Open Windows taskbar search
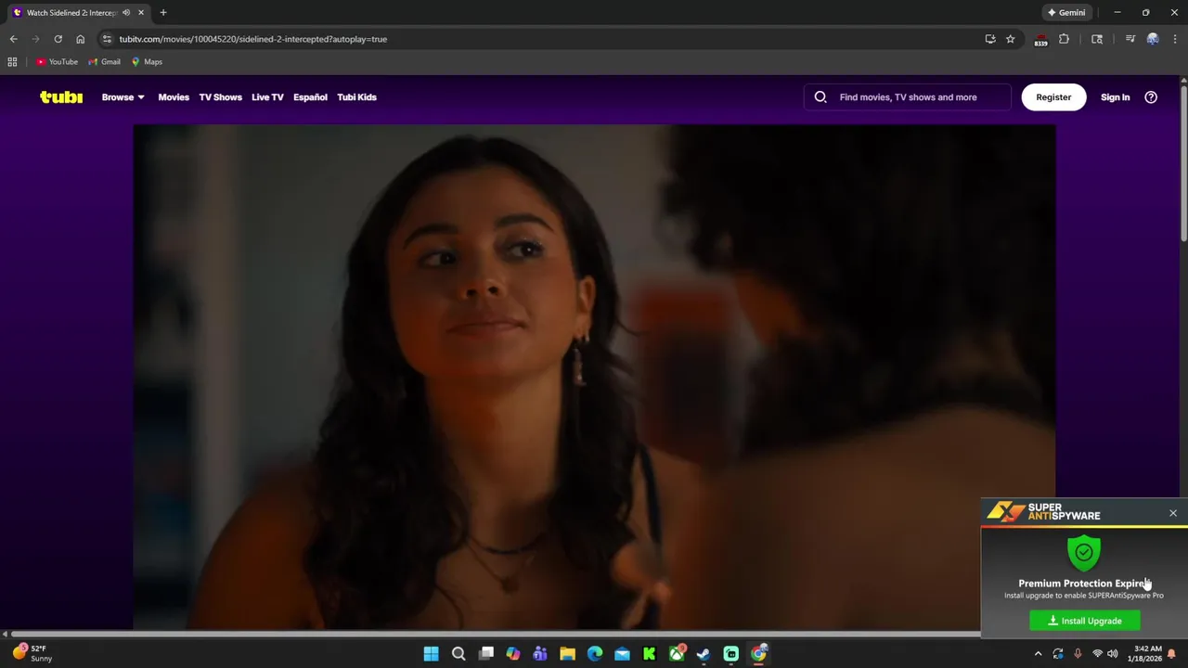This screenshot has width=1188, height=668. tap(458, 654)
